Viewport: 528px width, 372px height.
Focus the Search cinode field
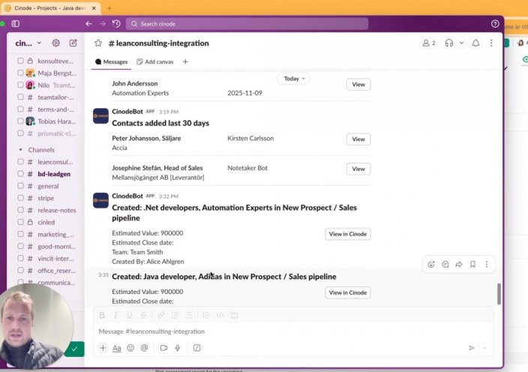[247, 23]
